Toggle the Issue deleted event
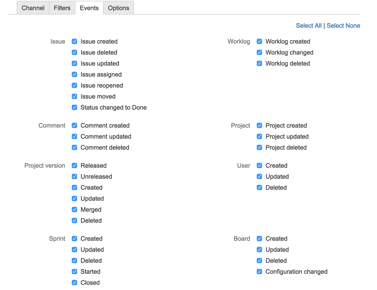The image size is (377, 290). pyautogui.click(x=74, y=52)
